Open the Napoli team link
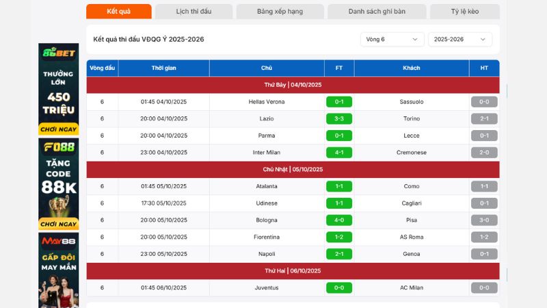Viewport: 547px width, 308px height. point(267,254)
